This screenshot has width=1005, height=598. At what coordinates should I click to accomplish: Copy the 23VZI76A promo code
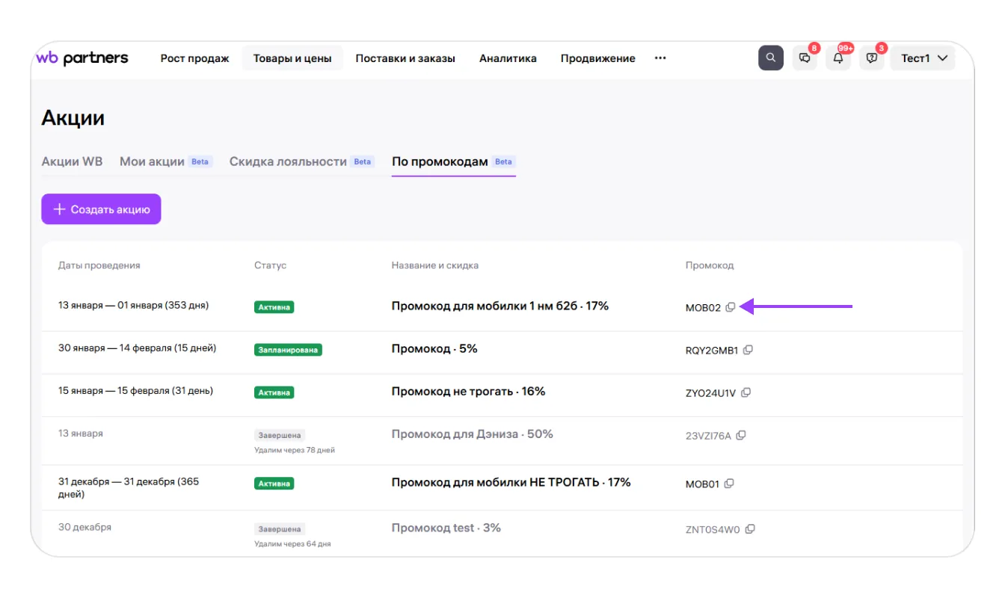(741, 435)
